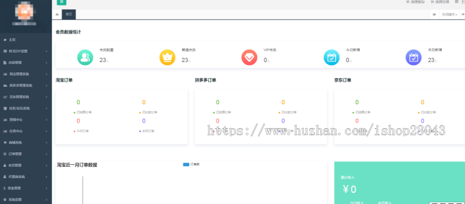Click 清理垃圾 in the top bar
The image size is (465, 204).
click(442, 2)
